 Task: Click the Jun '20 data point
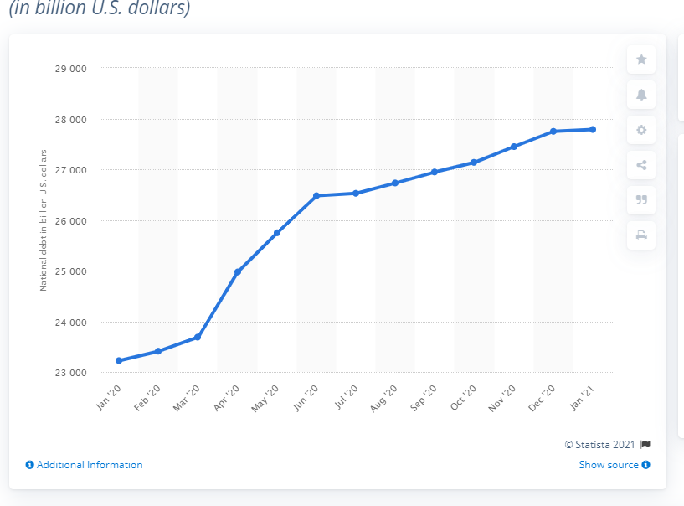pyautogui.click(x=316, y=196)
